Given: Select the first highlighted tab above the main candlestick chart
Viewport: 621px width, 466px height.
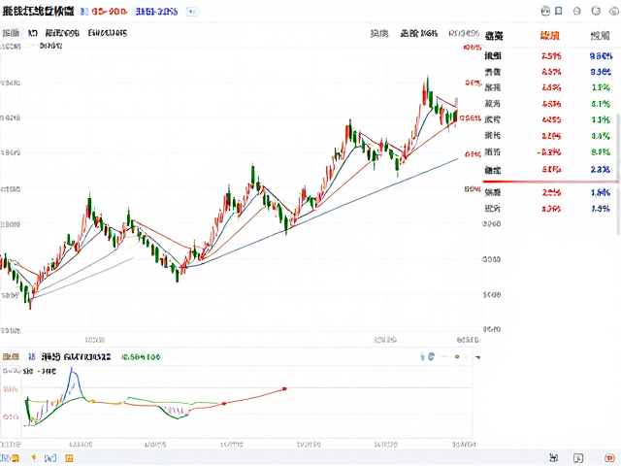Looking at the screenshot, I should 11,33.
